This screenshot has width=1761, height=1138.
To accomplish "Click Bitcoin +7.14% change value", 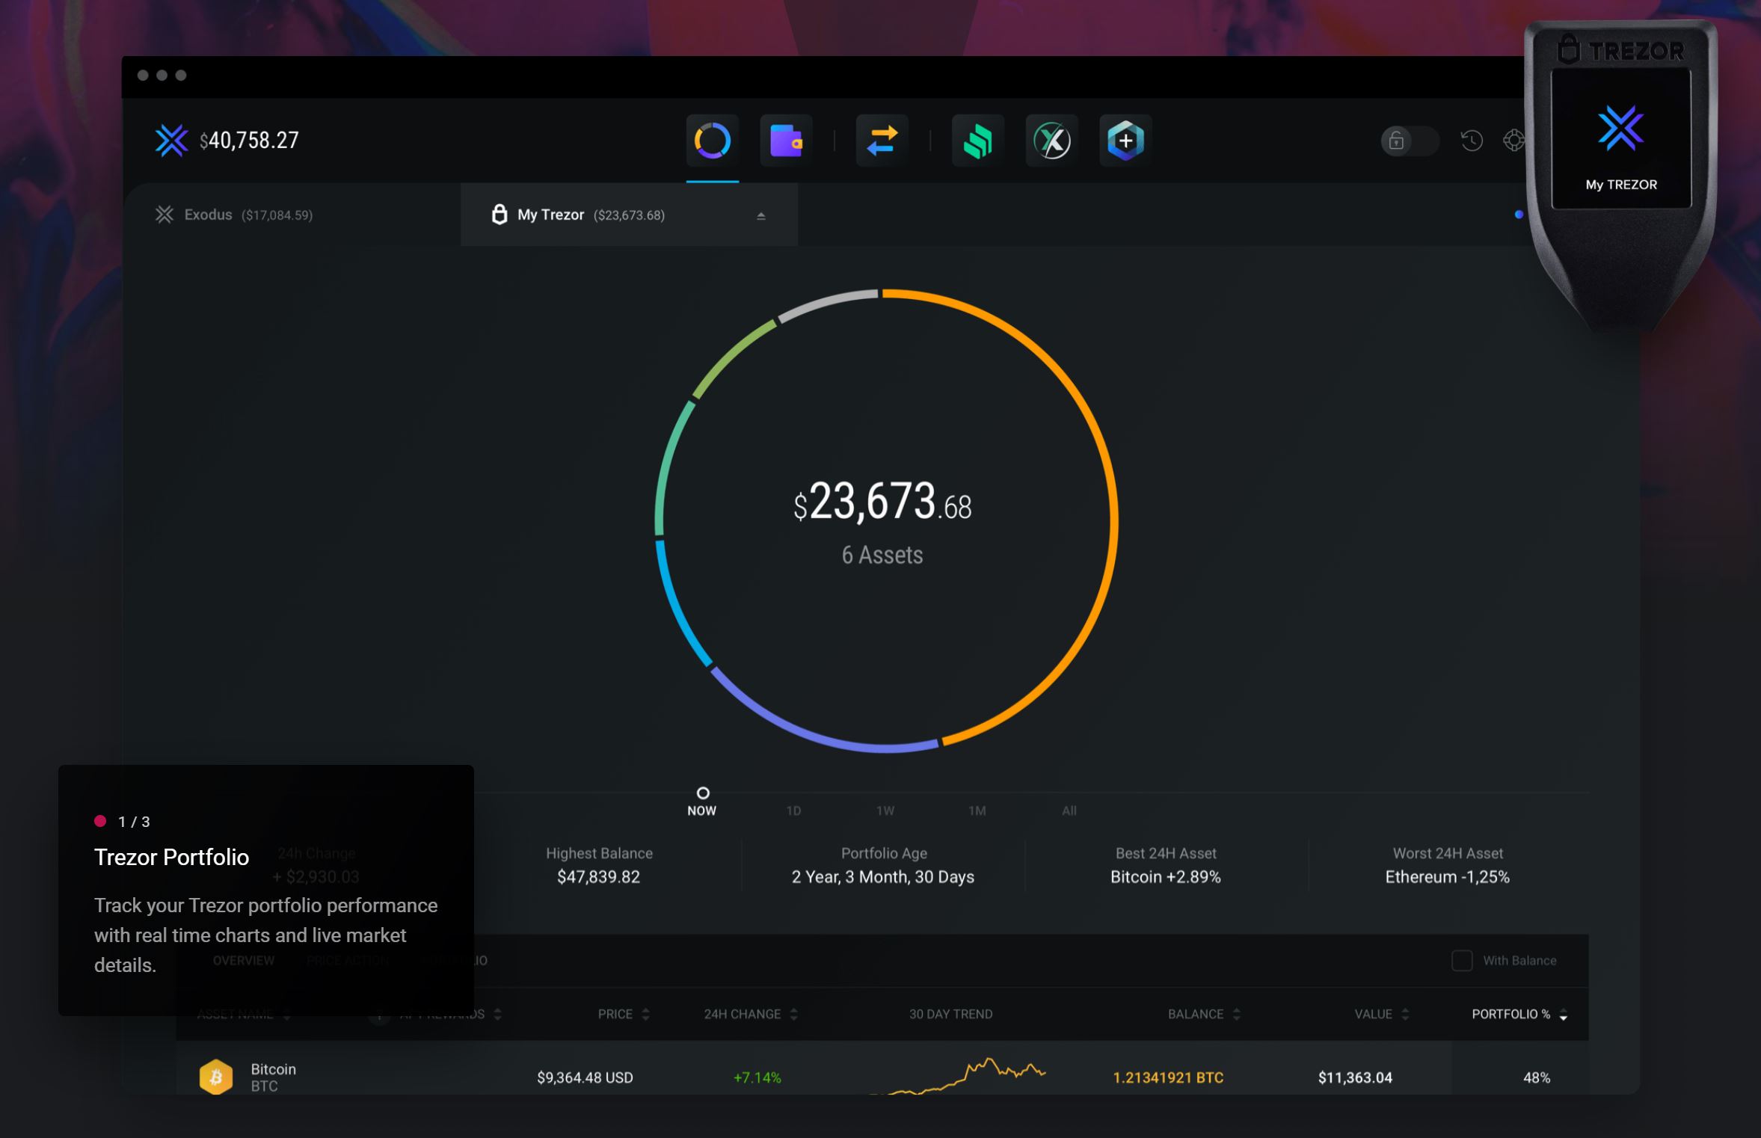I will (757, 1077).
